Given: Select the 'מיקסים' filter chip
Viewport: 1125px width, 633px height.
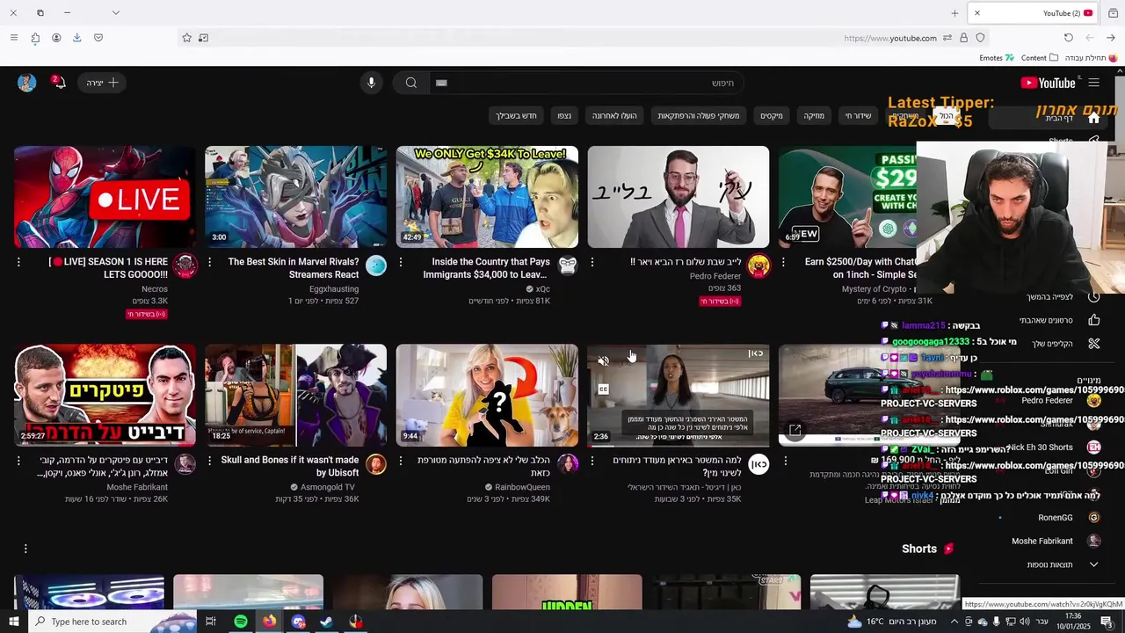Looking at the screenshot, I should click(x=772, y=116).
